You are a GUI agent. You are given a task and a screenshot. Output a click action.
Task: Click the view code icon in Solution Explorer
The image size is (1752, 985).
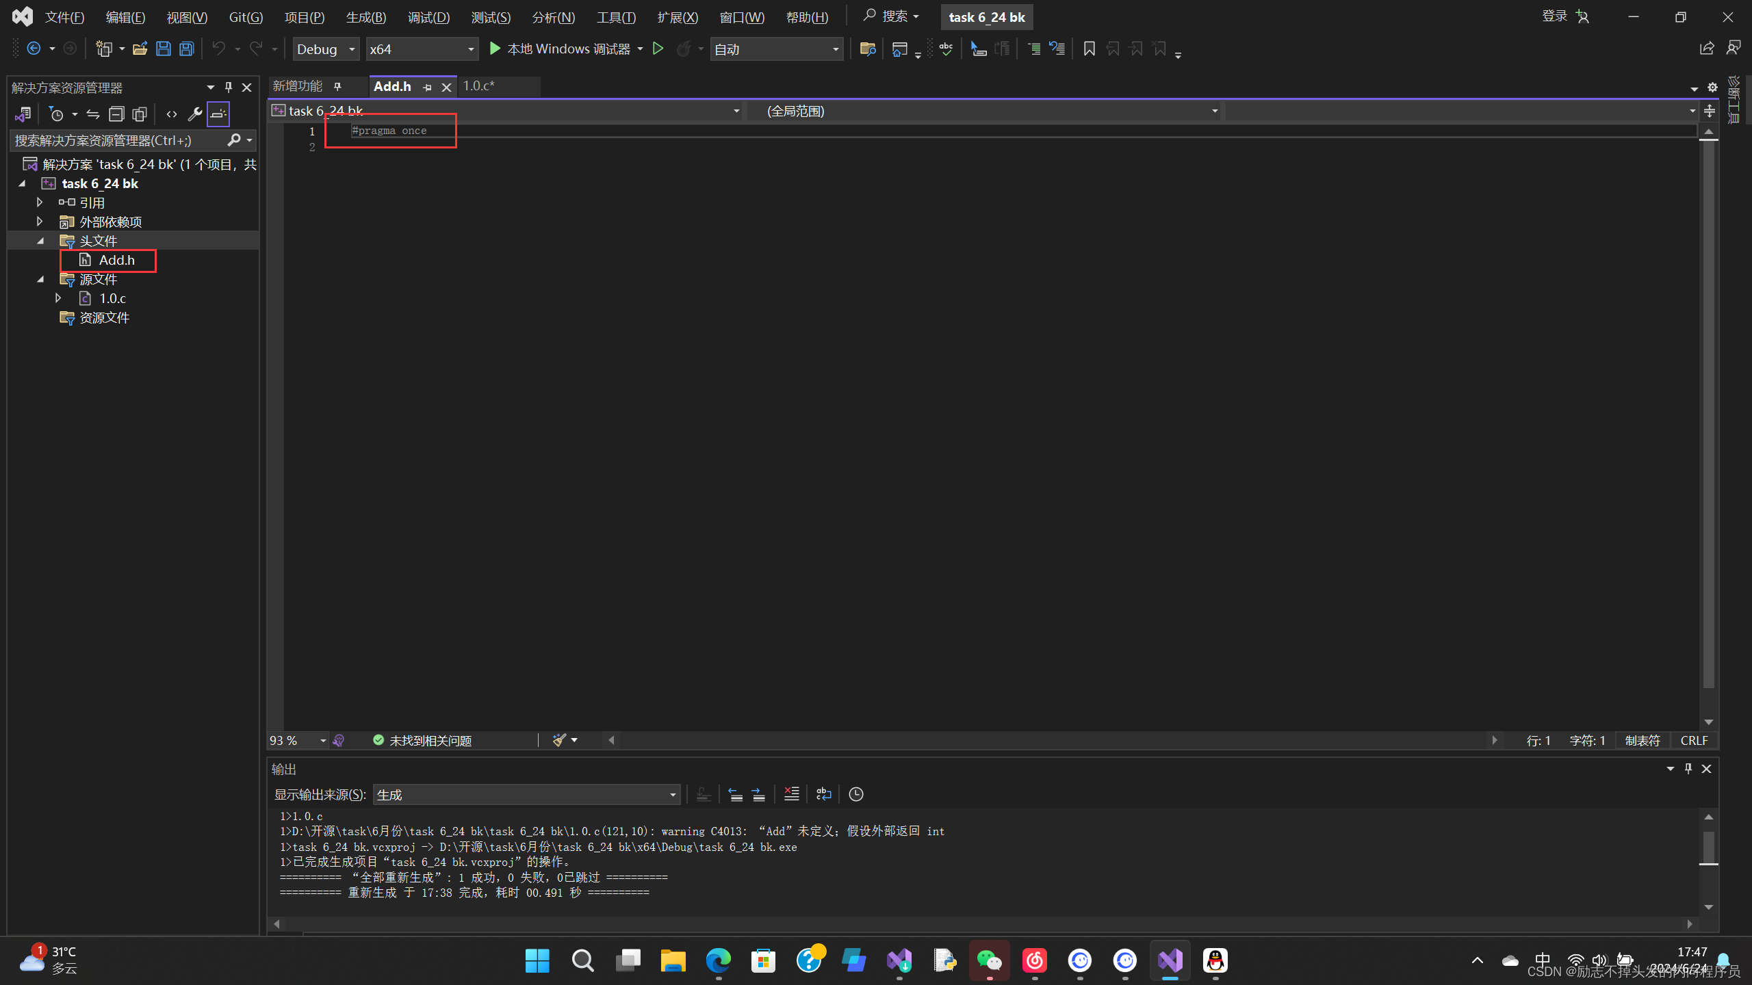coord(172,114)
